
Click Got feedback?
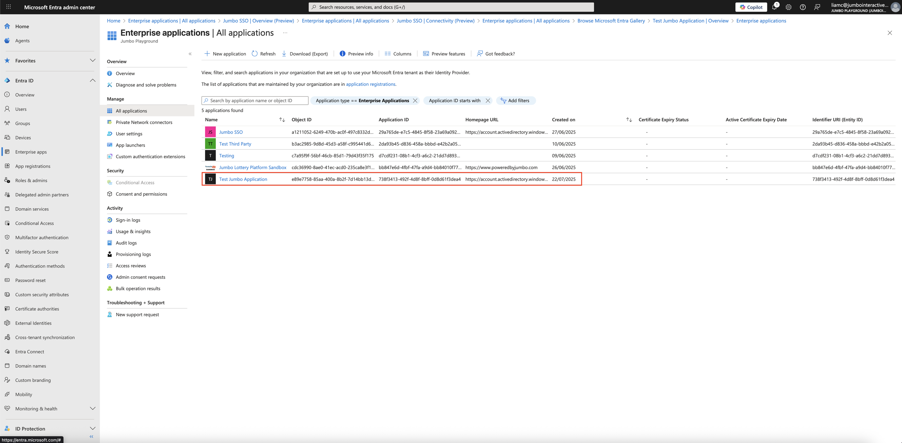coord(496,54)
